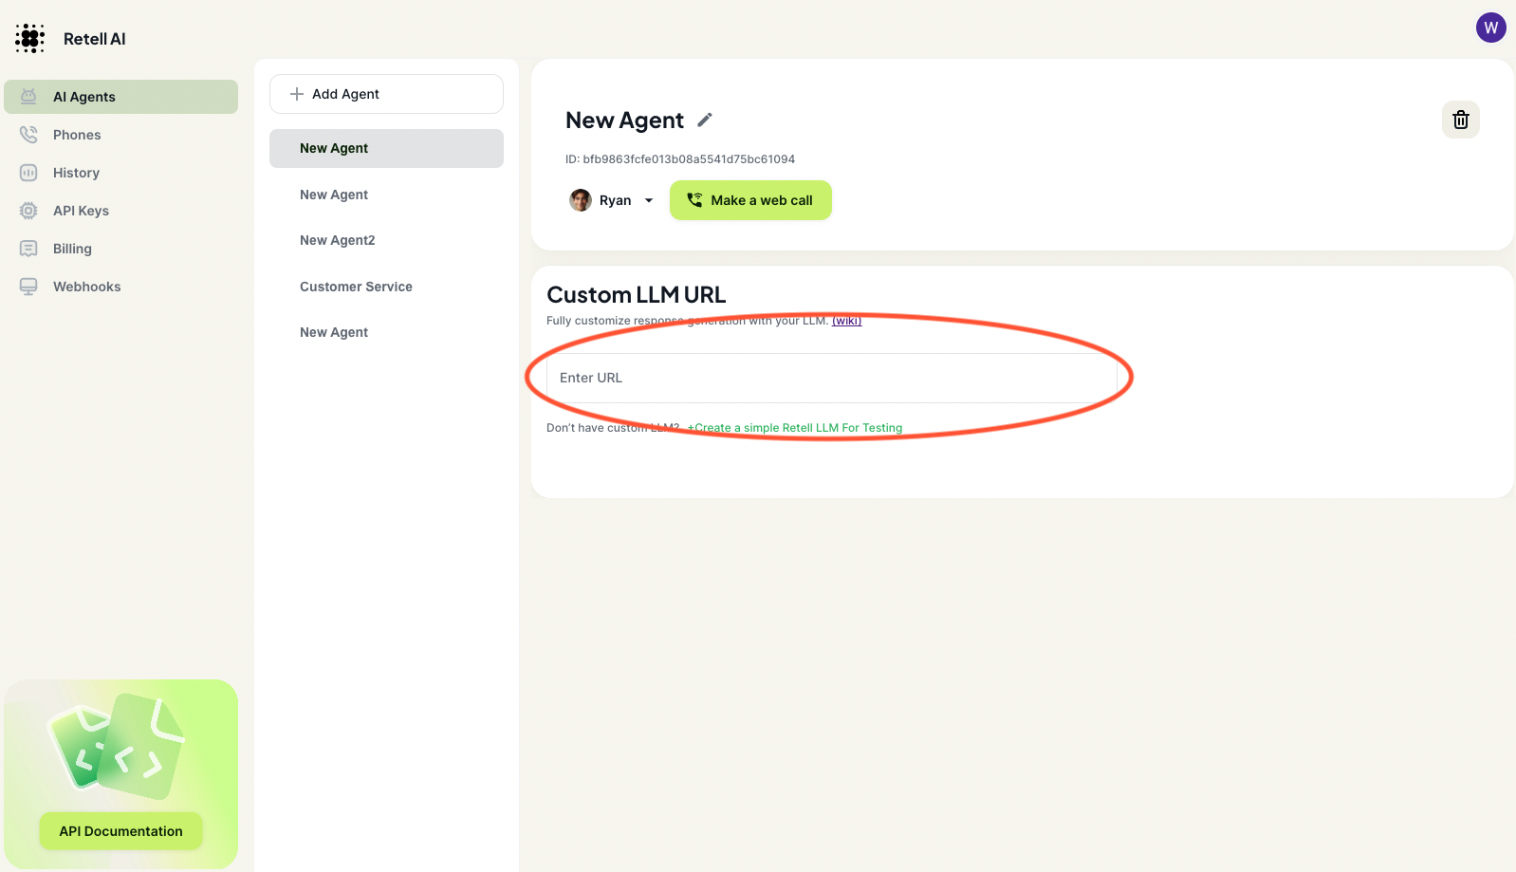Viewport: 1516px width, 872px height.
Task: Click the Retell AI logo icon
Action: click(30, 39)
